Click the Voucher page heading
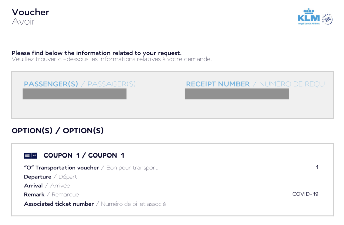The image size is (344, 225). tap(31, 12)
